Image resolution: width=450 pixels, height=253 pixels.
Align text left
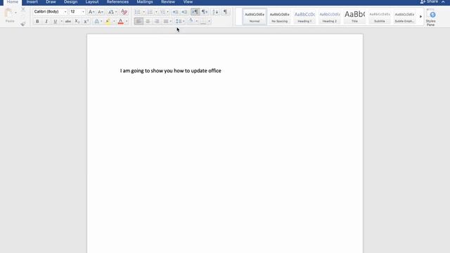[139, 21]
